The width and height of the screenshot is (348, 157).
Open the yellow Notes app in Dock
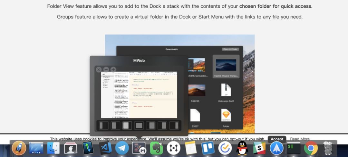tap(191, 148)
